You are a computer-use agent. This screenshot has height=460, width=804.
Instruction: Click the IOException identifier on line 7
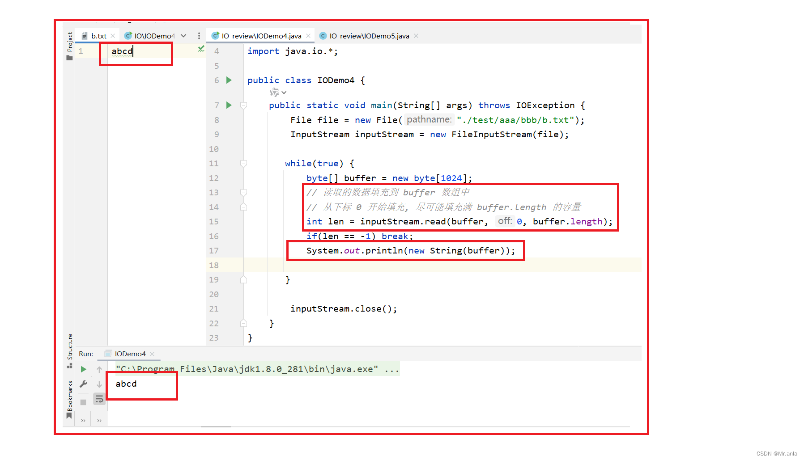click(545, 105)
